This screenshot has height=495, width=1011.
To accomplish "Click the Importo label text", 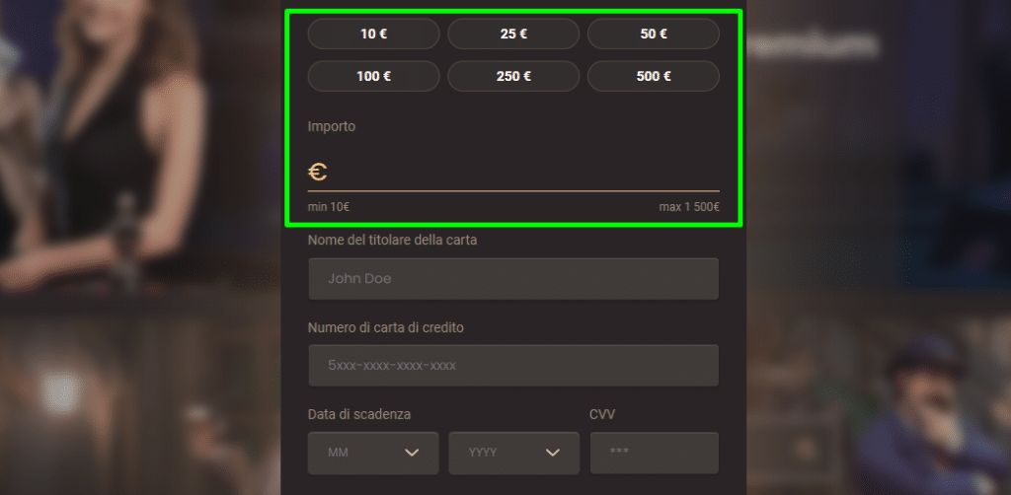I will click(x=332, y=127).
